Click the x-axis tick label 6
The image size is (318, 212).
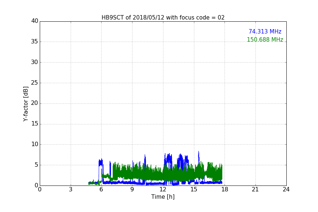[102, 190]
